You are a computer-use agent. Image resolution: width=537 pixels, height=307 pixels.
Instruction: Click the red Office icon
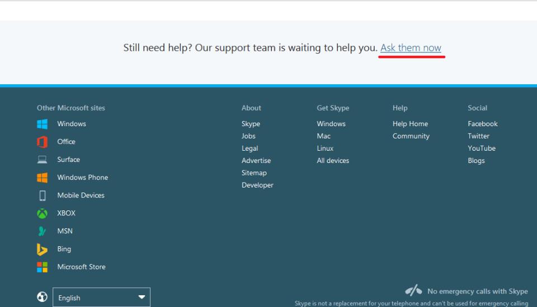[42, 142]
